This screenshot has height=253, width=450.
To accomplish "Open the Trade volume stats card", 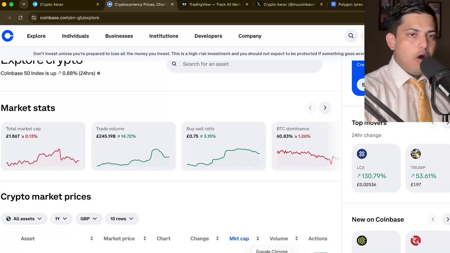I will pyautogui.click(x=133, y=146).
